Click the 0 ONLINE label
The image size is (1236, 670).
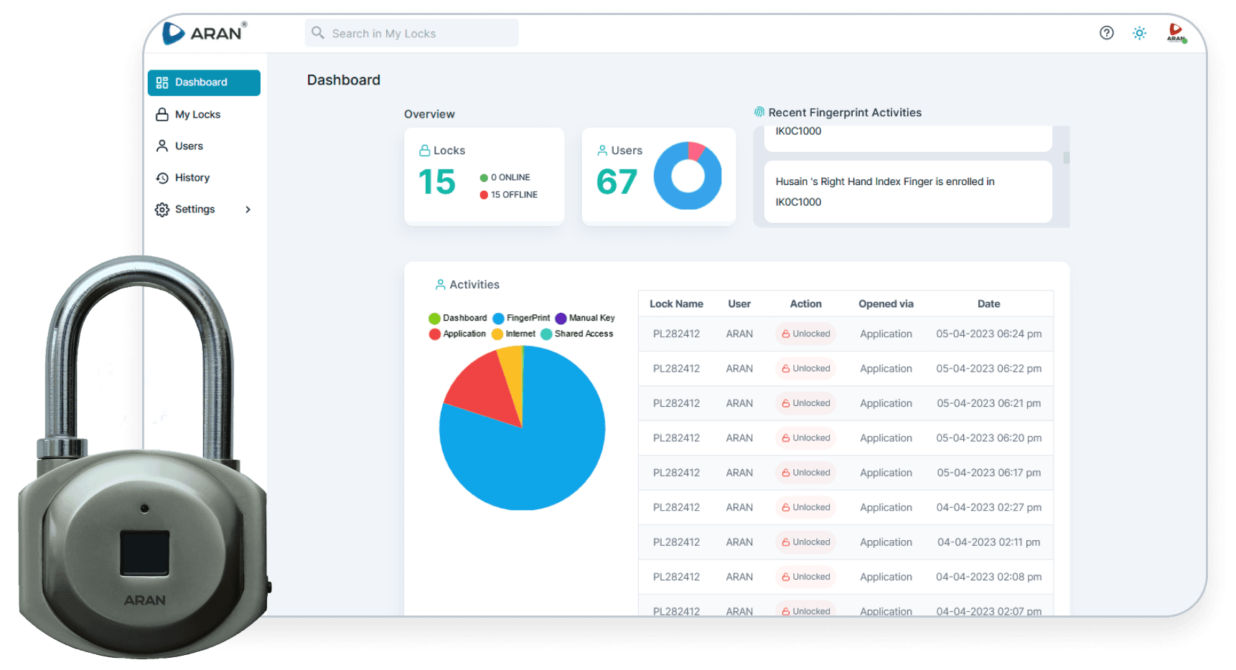click(x=510, y=178)
